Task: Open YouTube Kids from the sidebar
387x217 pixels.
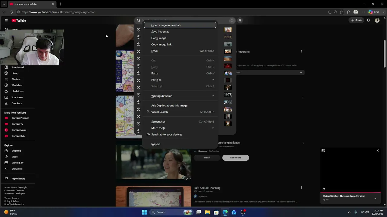Action: (x=18, y=136)
